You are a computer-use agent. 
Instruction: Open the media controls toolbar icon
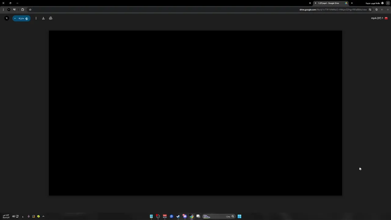tap(14, 9)
